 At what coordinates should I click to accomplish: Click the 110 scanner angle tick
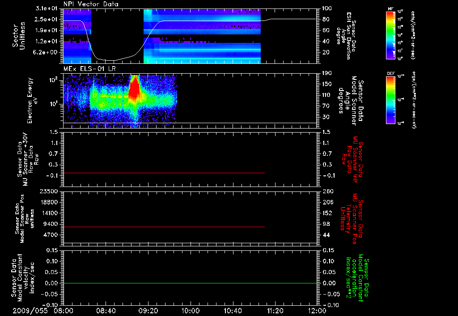point(327,95)
